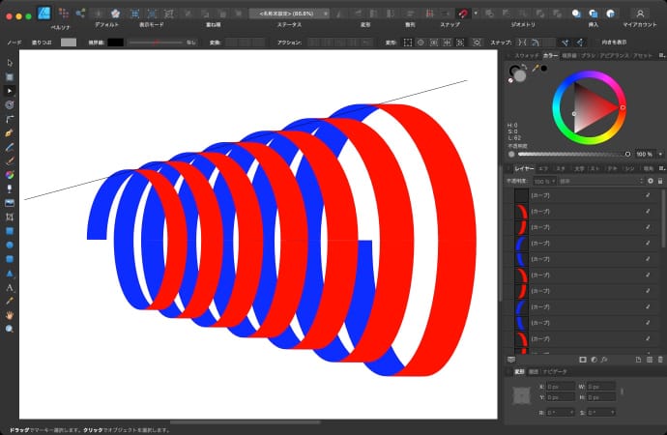This screenshot has width=667, height=435.
Task: Click the X position input field
Action: click(561, 387)
